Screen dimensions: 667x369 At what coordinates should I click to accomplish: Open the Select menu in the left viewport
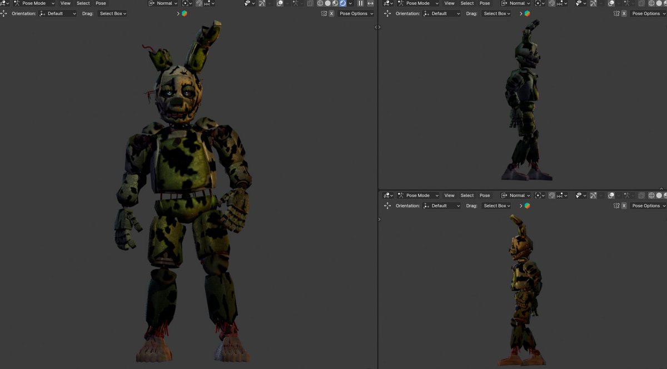point(83,3)
